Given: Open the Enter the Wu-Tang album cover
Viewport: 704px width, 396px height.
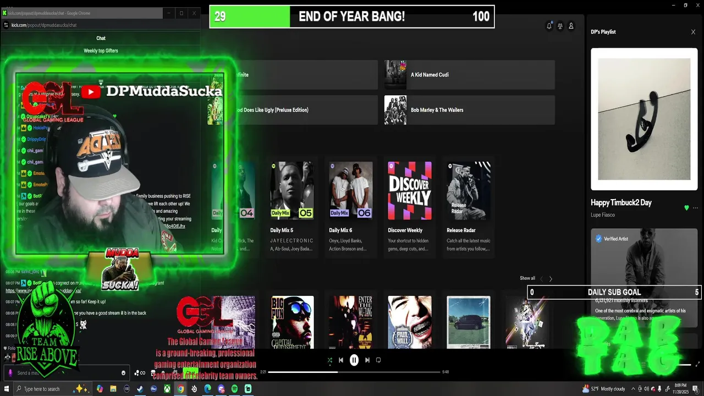Looking at the screenshot, I should click(x=351, y=322).
